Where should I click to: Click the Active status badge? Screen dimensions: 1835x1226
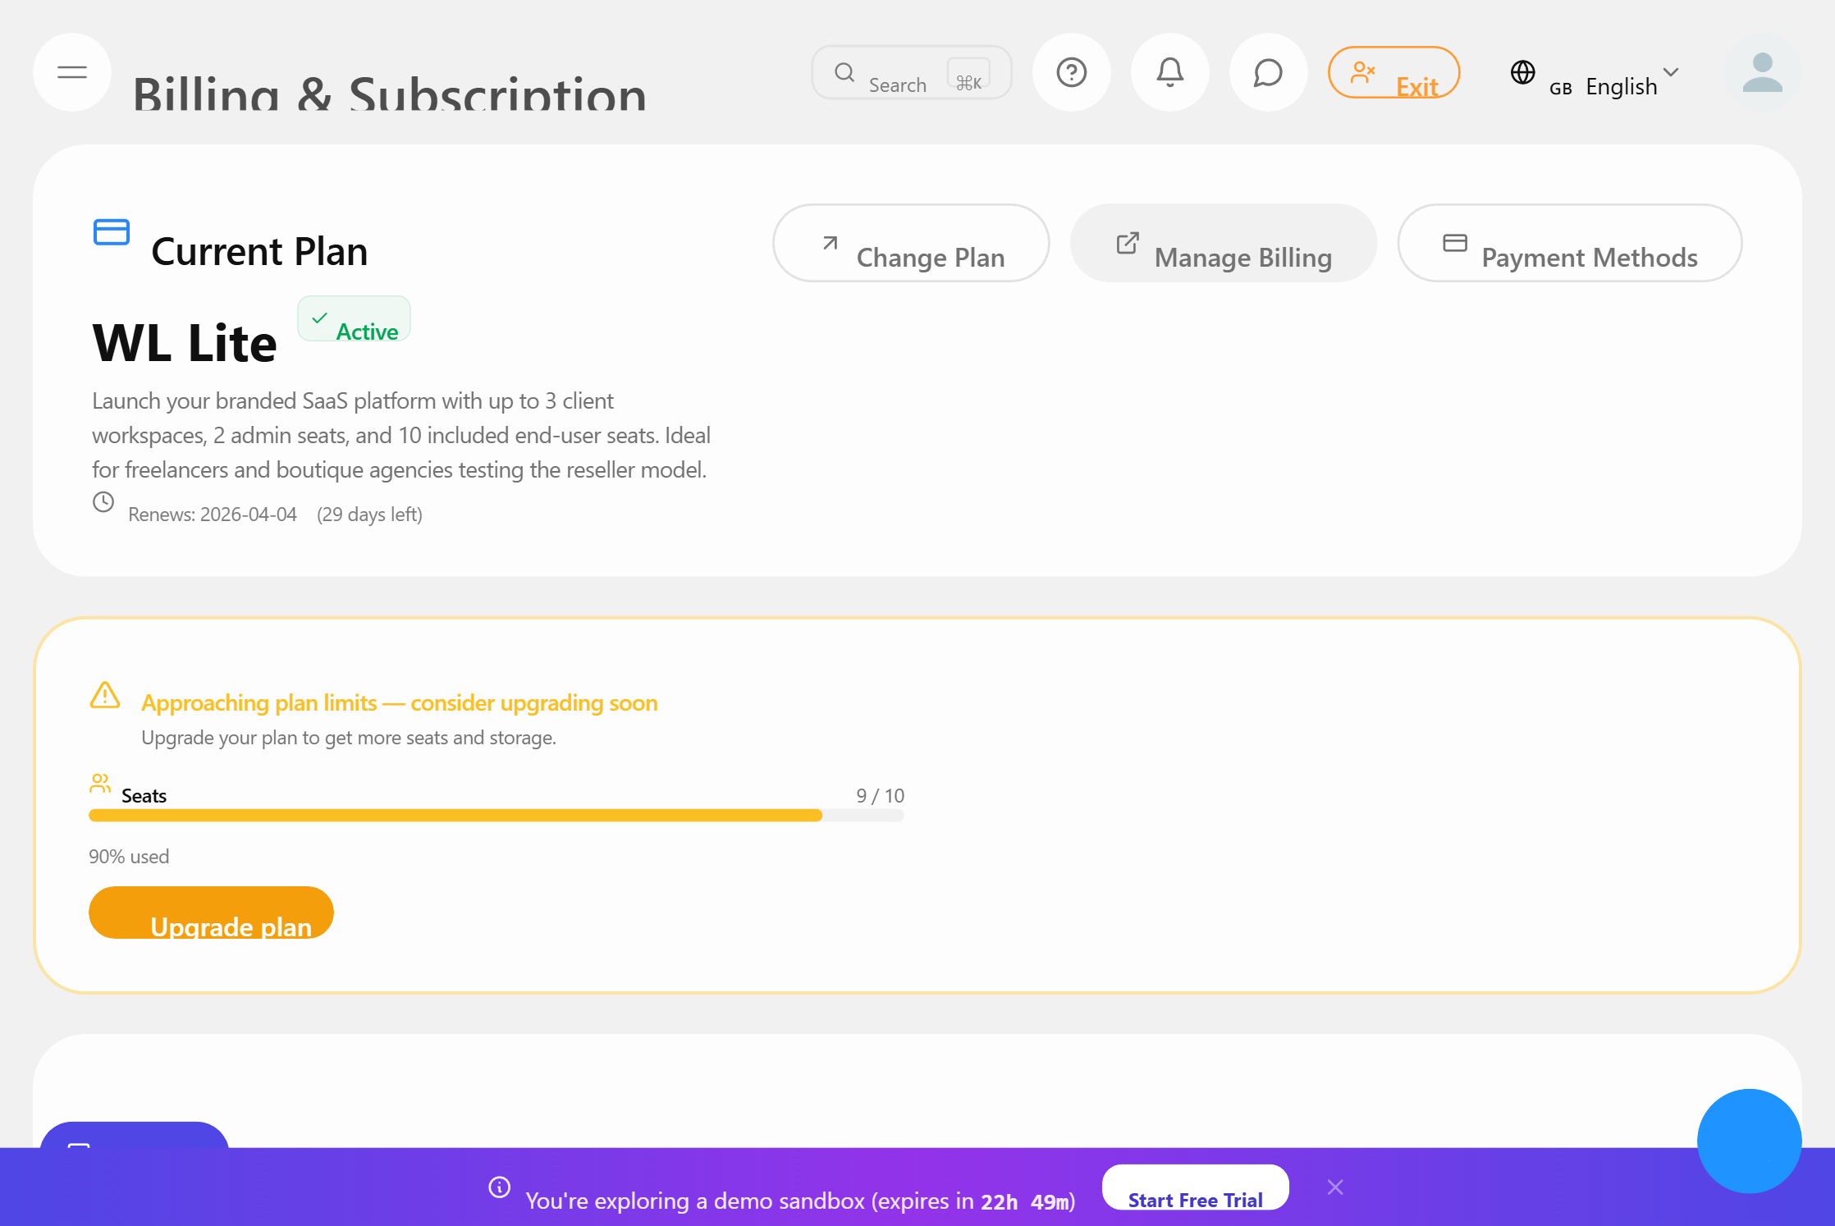(x=354, y=320)
